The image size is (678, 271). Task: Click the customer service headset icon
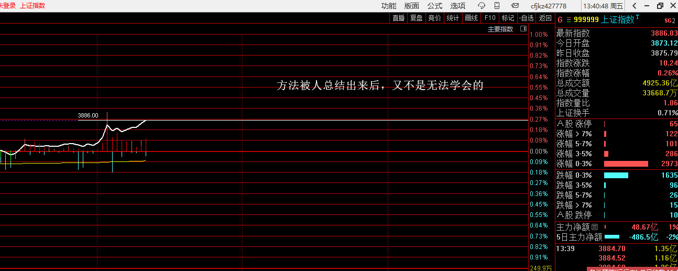click(482, 6)
